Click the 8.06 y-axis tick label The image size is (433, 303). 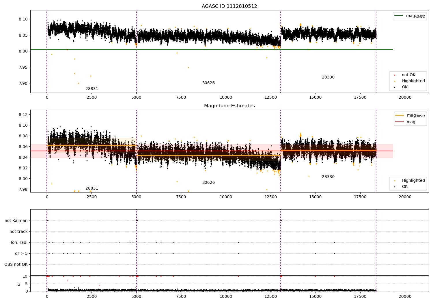23,147
